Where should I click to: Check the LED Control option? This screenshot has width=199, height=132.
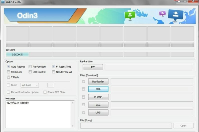pos(30,72)
